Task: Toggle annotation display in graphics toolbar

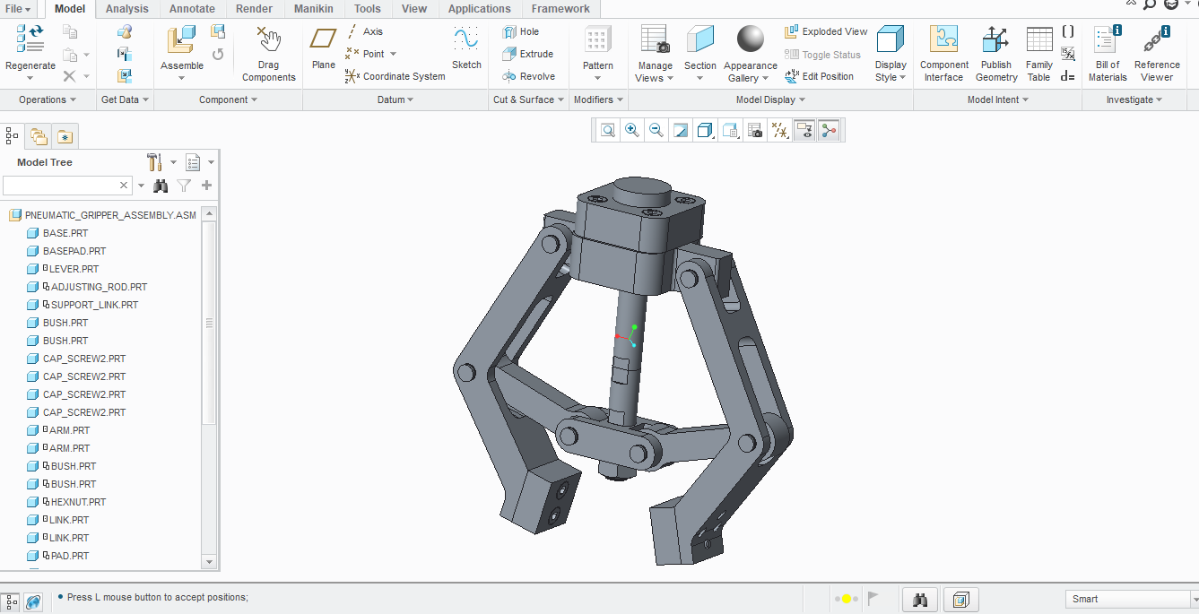Action: pos(804,131)
